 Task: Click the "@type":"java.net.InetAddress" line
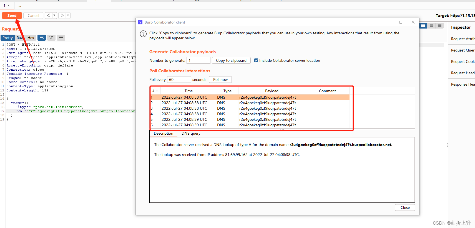49,107
